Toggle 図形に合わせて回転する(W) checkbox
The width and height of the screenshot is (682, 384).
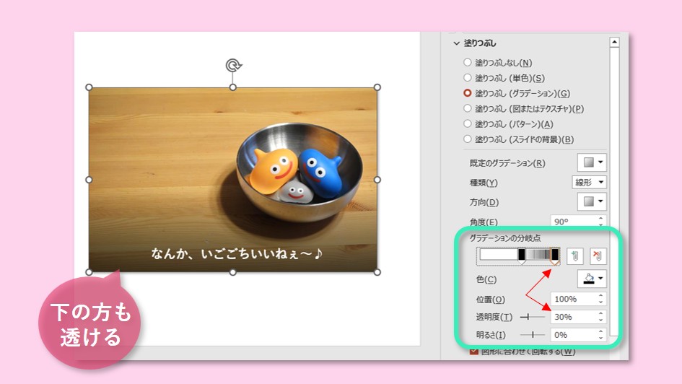(x=473, y=352)
